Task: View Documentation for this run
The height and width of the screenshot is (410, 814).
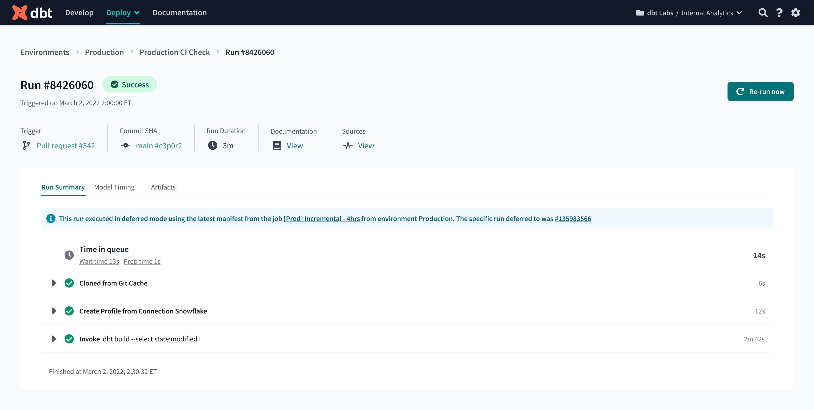Action: tap(294, 145)
